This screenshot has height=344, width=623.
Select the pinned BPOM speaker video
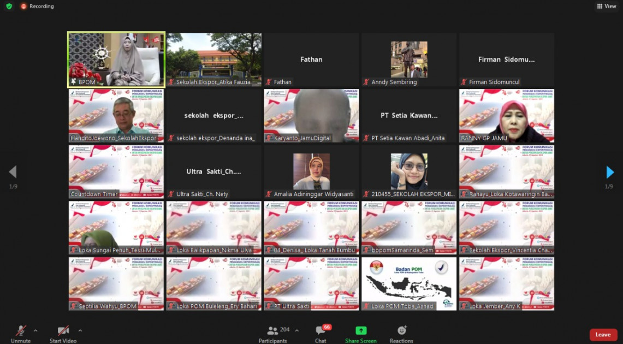[x=116, y=60]
